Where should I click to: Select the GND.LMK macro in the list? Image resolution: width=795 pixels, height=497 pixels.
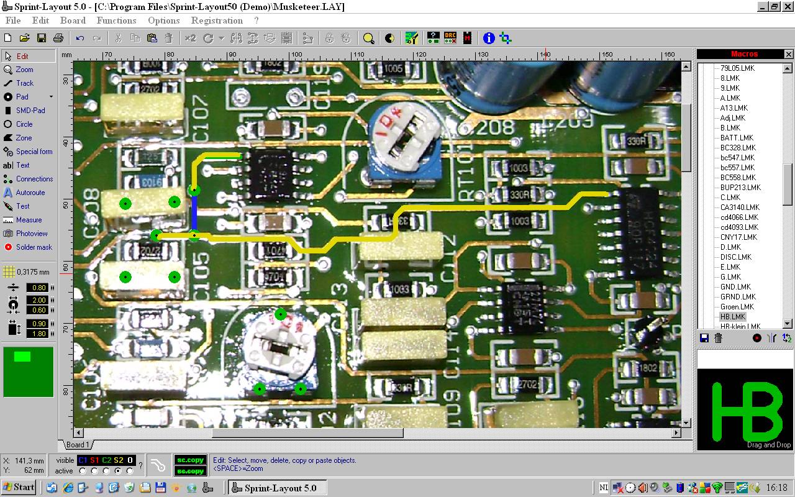coord(735,287)
